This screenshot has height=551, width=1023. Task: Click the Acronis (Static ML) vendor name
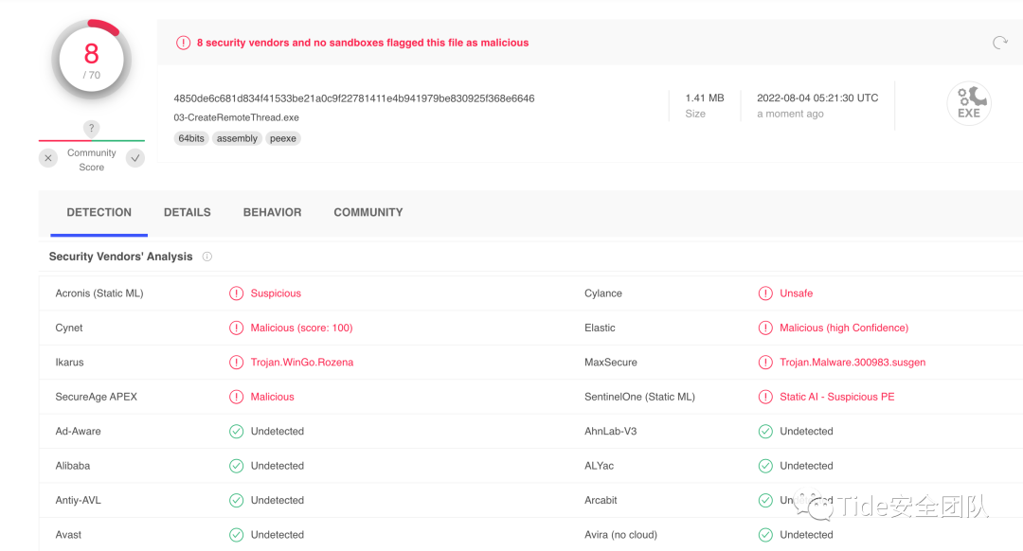click(x=99, y=293)
